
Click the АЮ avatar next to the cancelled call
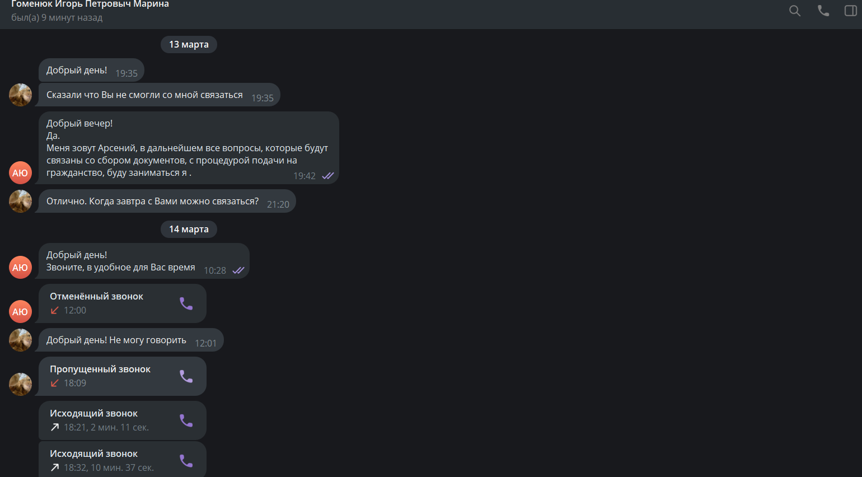pyautogui.click(x=20, y=311)
